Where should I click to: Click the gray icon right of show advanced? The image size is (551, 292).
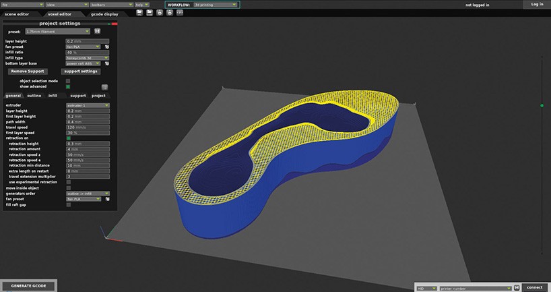pyautogui.click(x=105, y=87)
